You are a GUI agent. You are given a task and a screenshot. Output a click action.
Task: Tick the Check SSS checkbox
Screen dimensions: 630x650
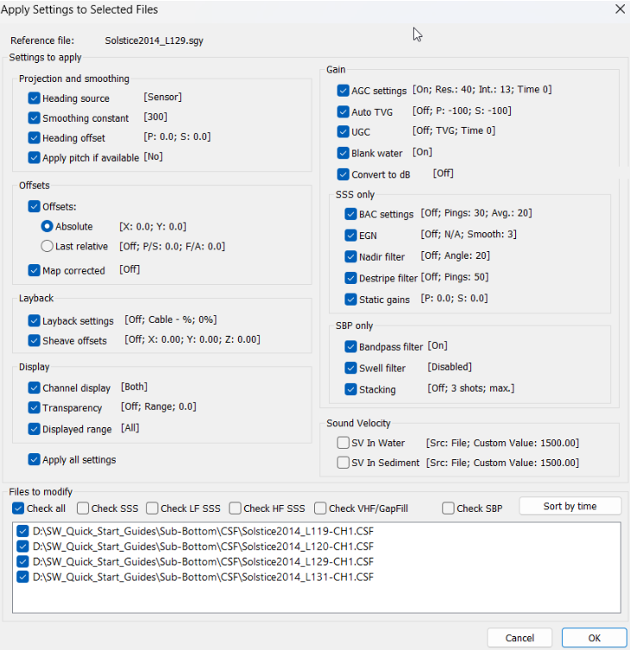click(83, 508)
